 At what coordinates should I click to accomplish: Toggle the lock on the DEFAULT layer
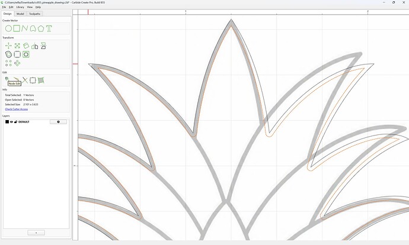[15, 122]
